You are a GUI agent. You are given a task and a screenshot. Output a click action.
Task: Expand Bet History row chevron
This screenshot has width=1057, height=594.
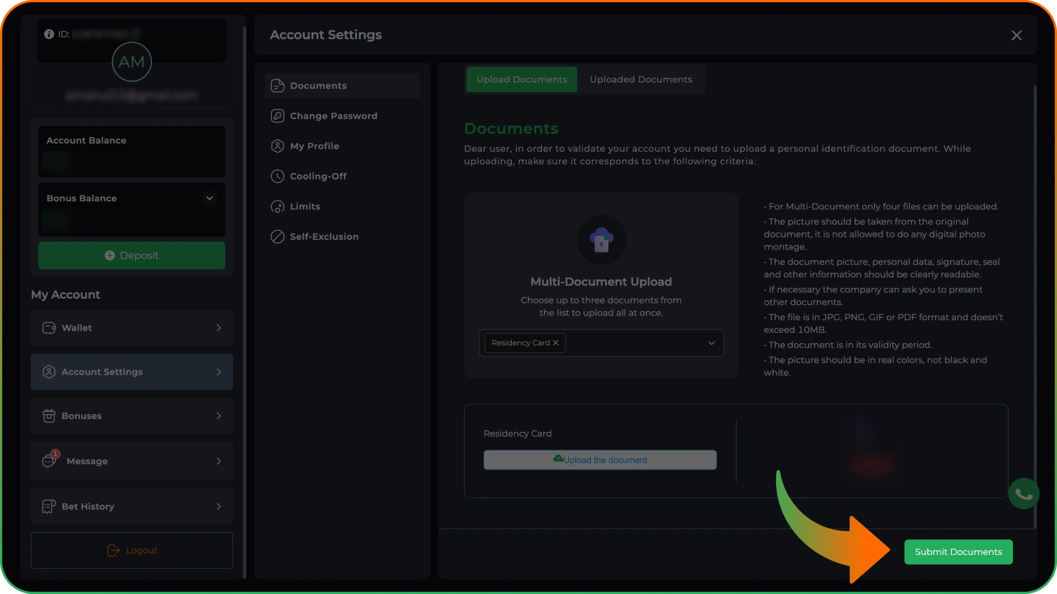(x=219, y=507)
